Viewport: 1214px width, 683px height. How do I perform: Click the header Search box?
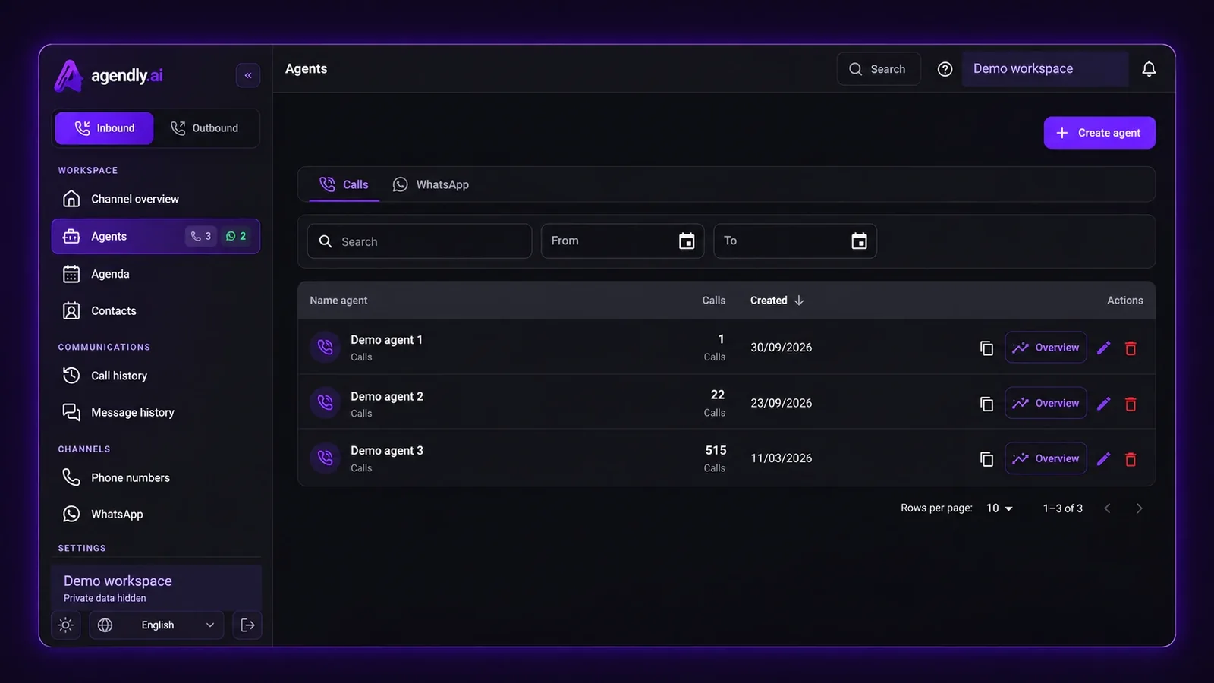point(879,69)
